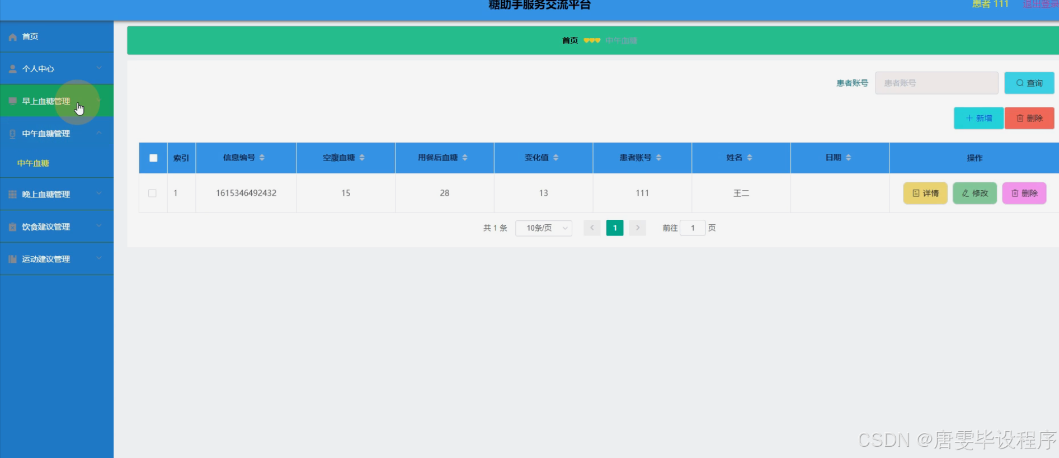The image size is (1059, 458).
Task: Expand the 运动建议管理 menu chevron
Action: (x=99, y=258)
